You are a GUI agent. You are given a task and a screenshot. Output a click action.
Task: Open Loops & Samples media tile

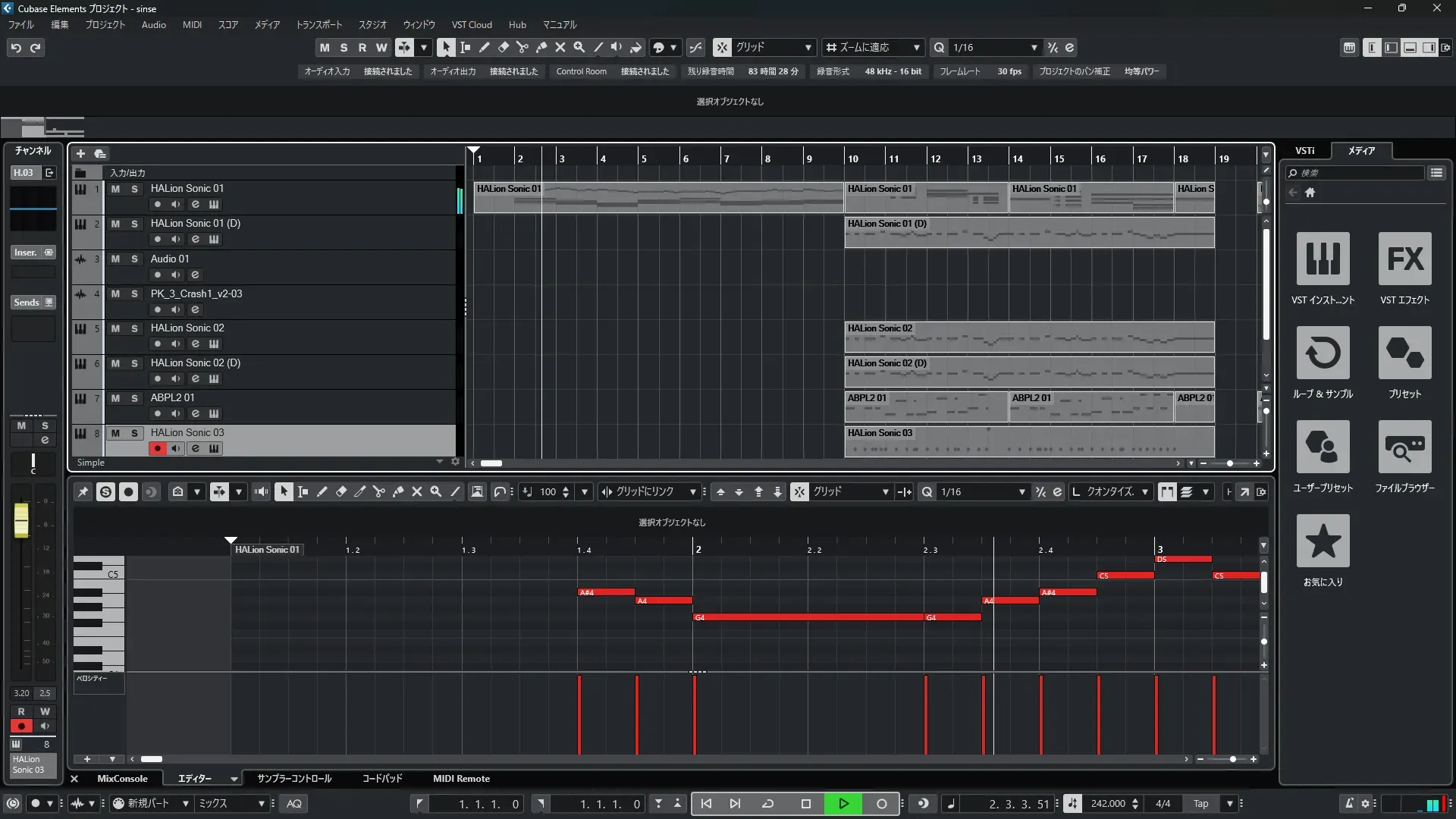point(1323,353)
